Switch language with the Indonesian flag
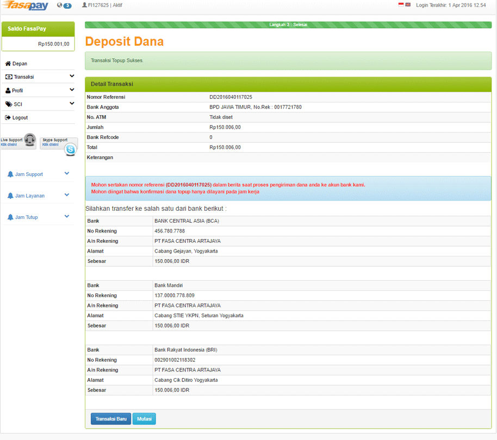Viewport: 497px width, 440px height. [x=401, y=5]
